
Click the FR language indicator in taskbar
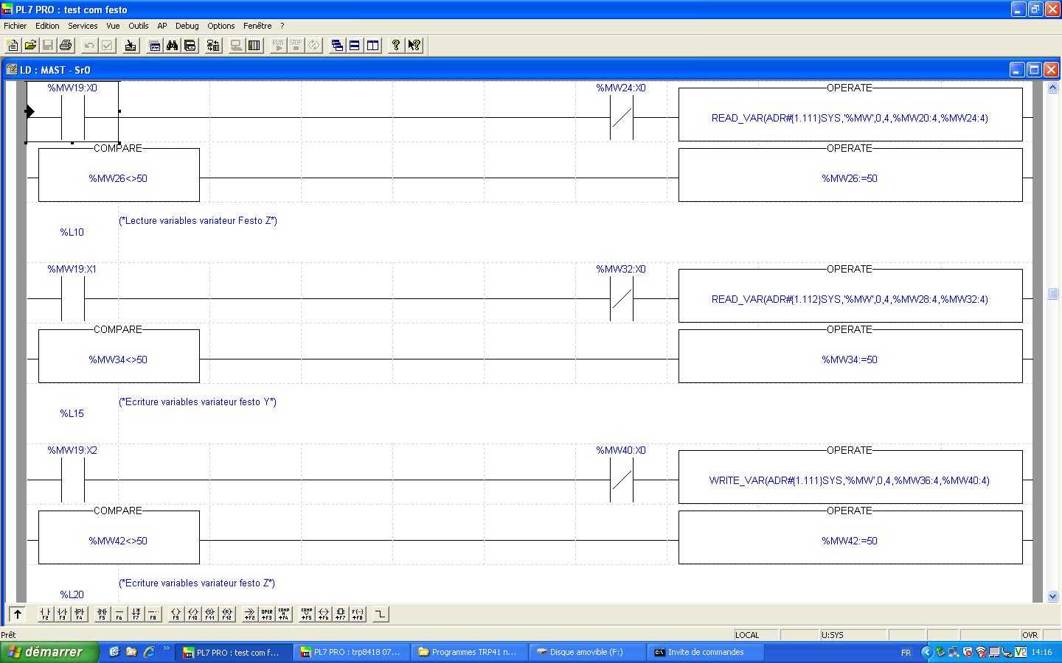[906, 653]
